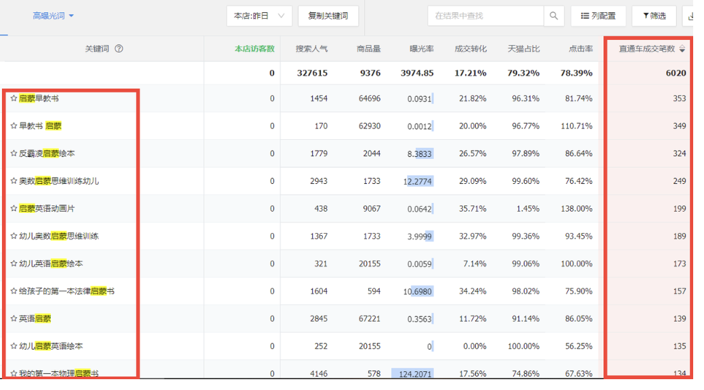The image size is (704, 390).
Task: Toggle favorite star for 幼儿英语启蒙绘本
Action: 14,264
